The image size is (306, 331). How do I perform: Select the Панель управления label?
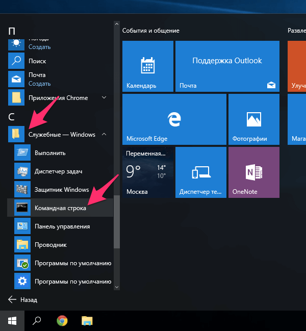click(x=62, y=226)
